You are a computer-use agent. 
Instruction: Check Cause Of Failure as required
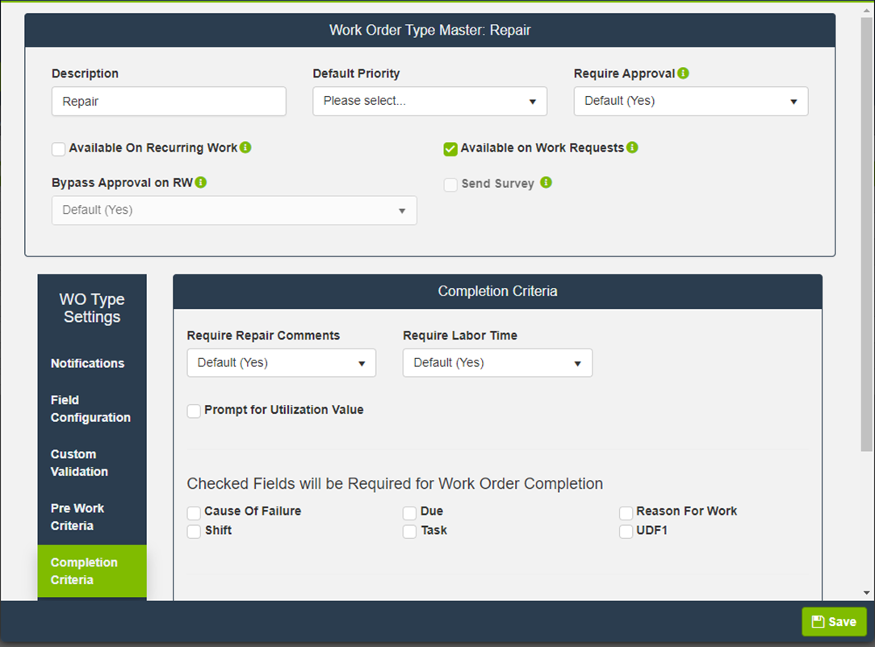pos(194,513)
